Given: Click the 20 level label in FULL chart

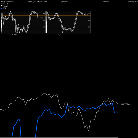Looking at the screenshot, I should coord(89,27).
